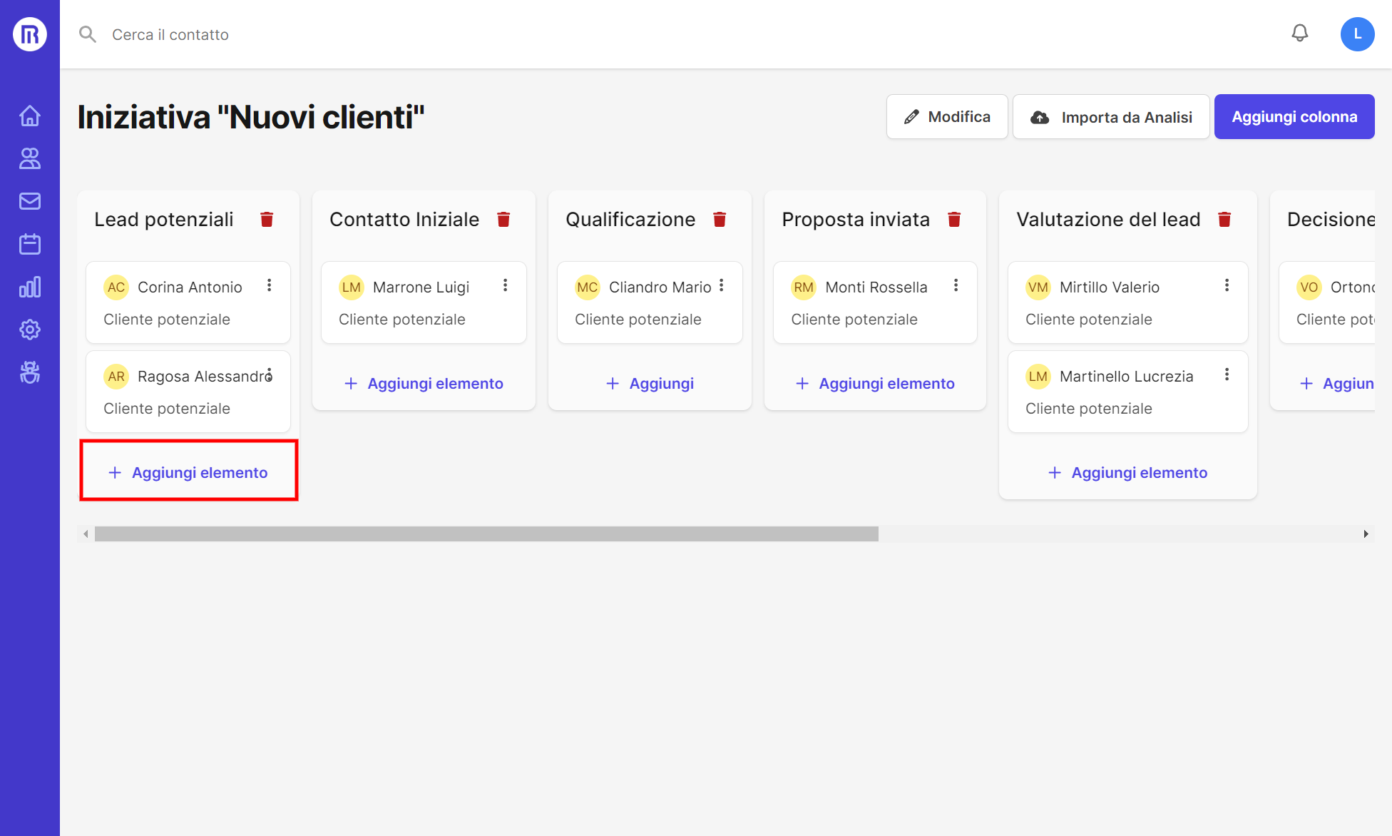
Task: Open options menu for Monti Rossella card
Action: coord(956,285)
